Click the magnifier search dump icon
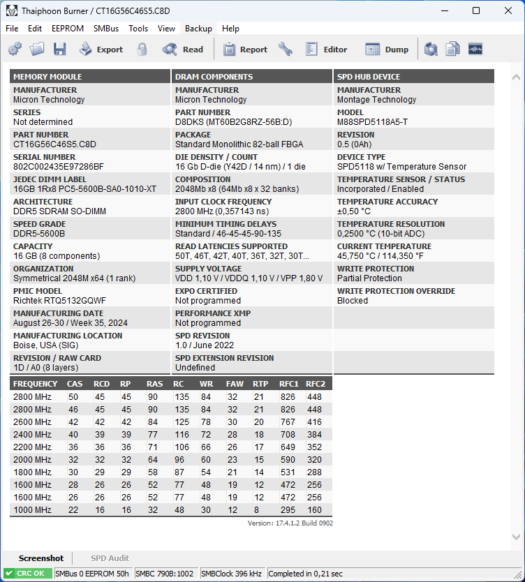Image resolution: width=525 pixels, height=582 pixels. point(431,49)
